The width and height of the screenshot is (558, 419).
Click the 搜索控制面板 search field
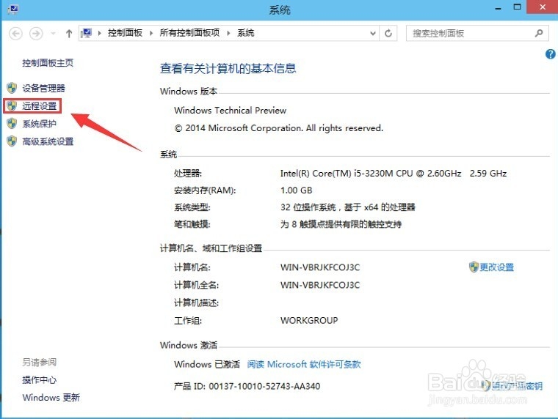coord(477,34)
